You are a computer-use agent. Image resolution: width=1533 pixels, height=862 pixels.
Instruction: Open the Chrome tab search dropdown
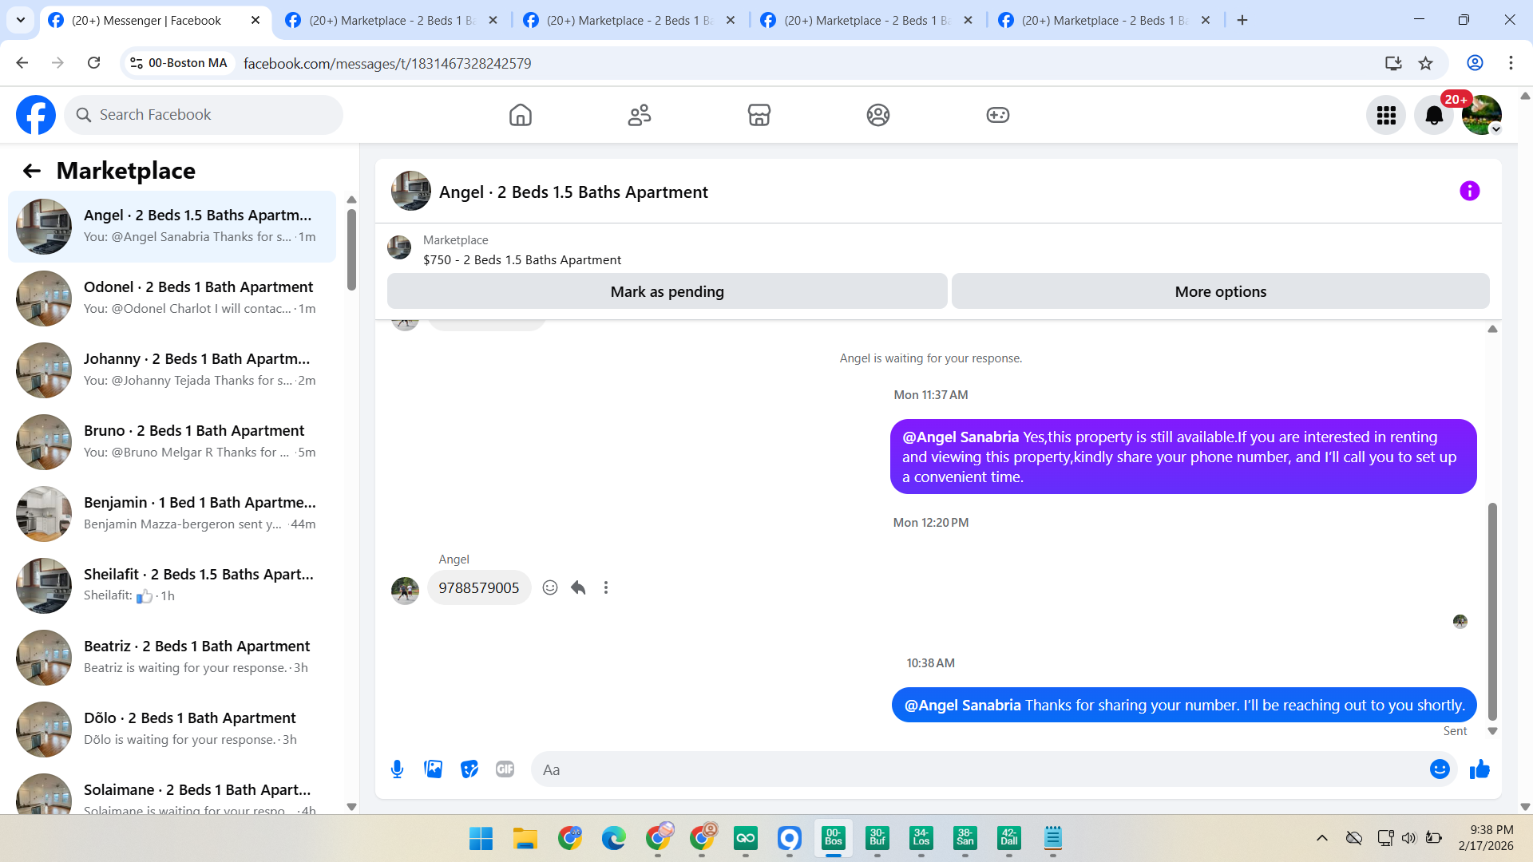tap(21, 20)
